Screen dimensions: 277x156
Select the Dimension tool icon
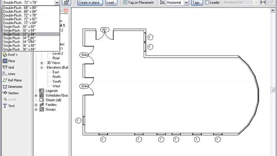(5, 87)
